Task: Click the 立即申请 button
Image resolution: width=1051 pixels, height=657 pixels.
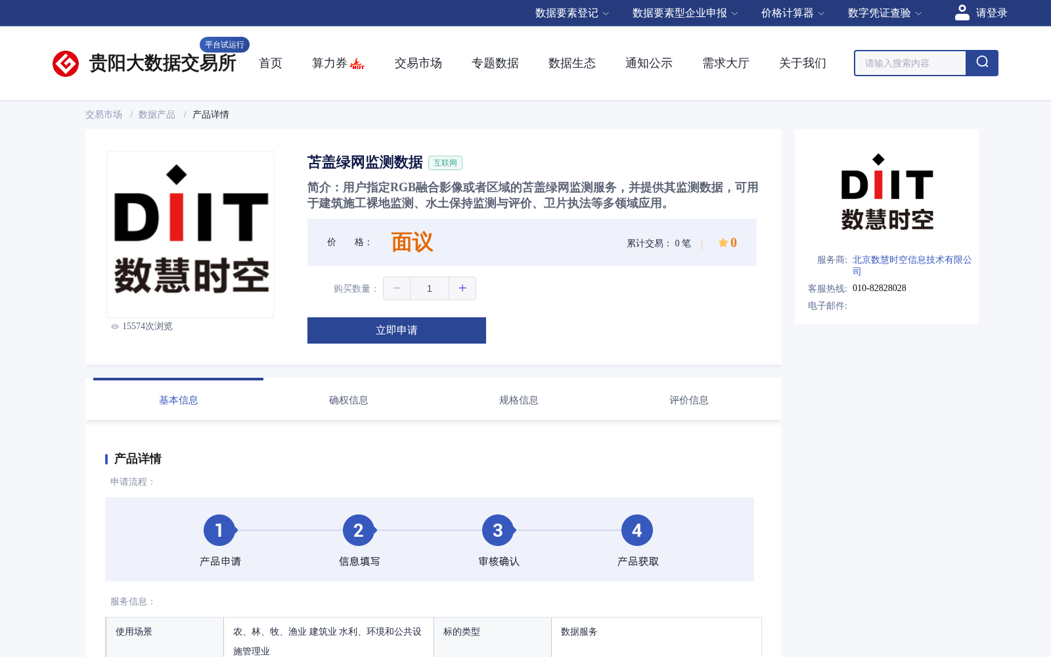Action: 397,330
